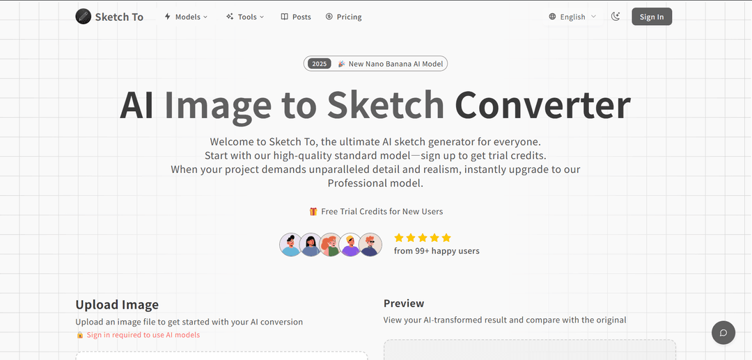Click the lock icon near sign-in notice
Screen dimensions: 752x360
(80, 335)
